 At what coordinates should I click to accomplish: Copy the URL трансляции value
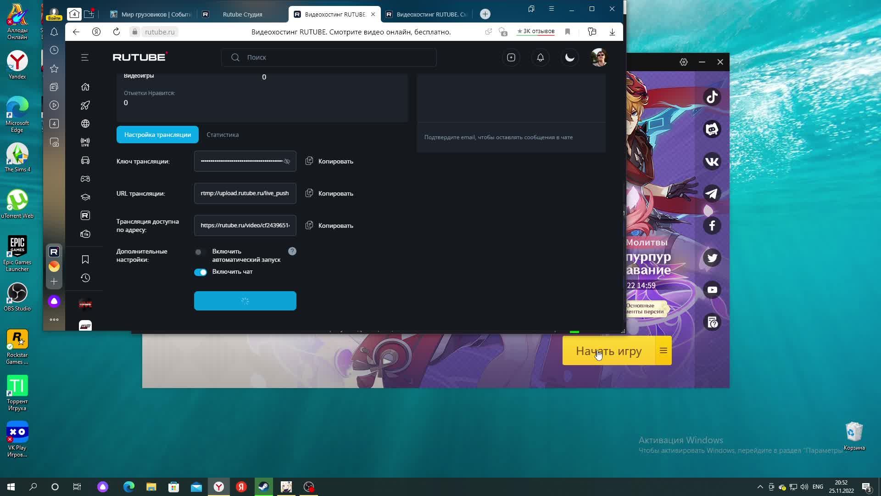click(x=329, y=193)
